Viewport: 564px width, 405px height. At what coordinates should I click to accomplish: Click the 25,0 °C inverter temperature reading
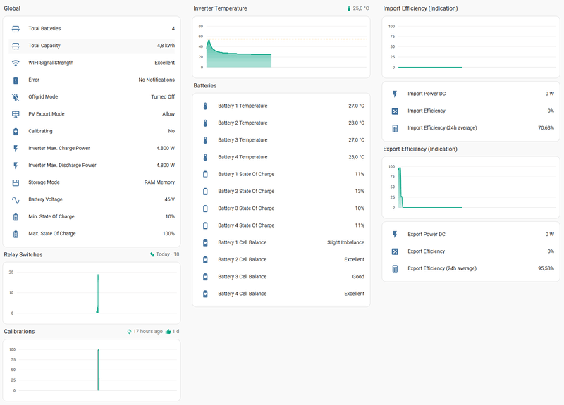(x=361, y=8)
